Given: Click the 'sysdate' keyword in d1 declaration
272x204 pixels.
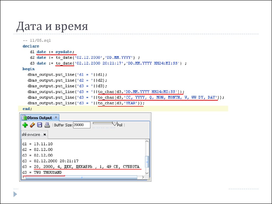Looking at the screenshot, I should coord(64,52).
